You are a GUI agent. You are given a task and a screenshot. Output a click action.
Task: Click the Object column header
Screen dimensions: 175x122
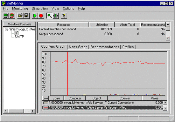click(x=97, y=98)
